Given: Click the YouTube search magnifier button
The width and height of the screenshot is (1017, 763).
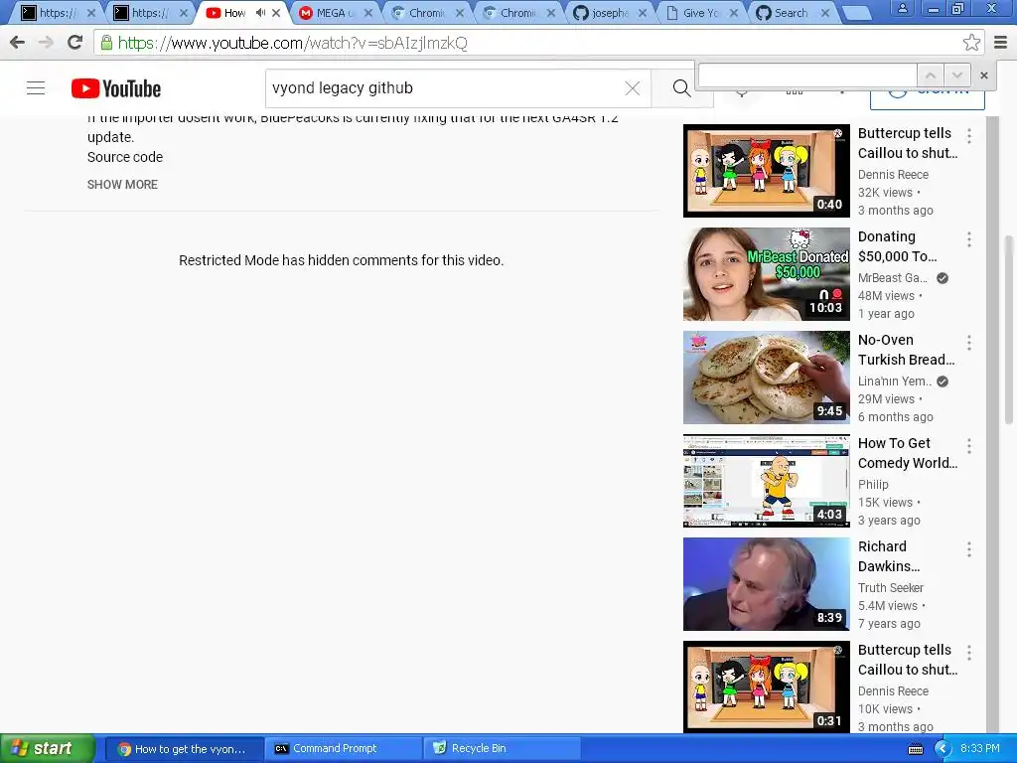Looking at the screenshot, I should click(681, 88).
